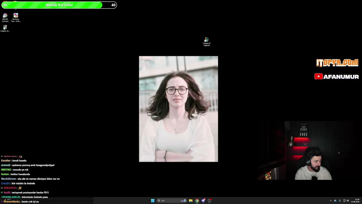Click chat username aresssb
The image size is (362, 204).
coord(6,165)
